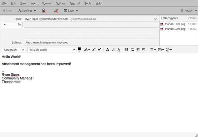The width and height of the screenshot is (198, 137).
Task: Click 'Community Manager' signature line
Action: click(x=18, y=78)
